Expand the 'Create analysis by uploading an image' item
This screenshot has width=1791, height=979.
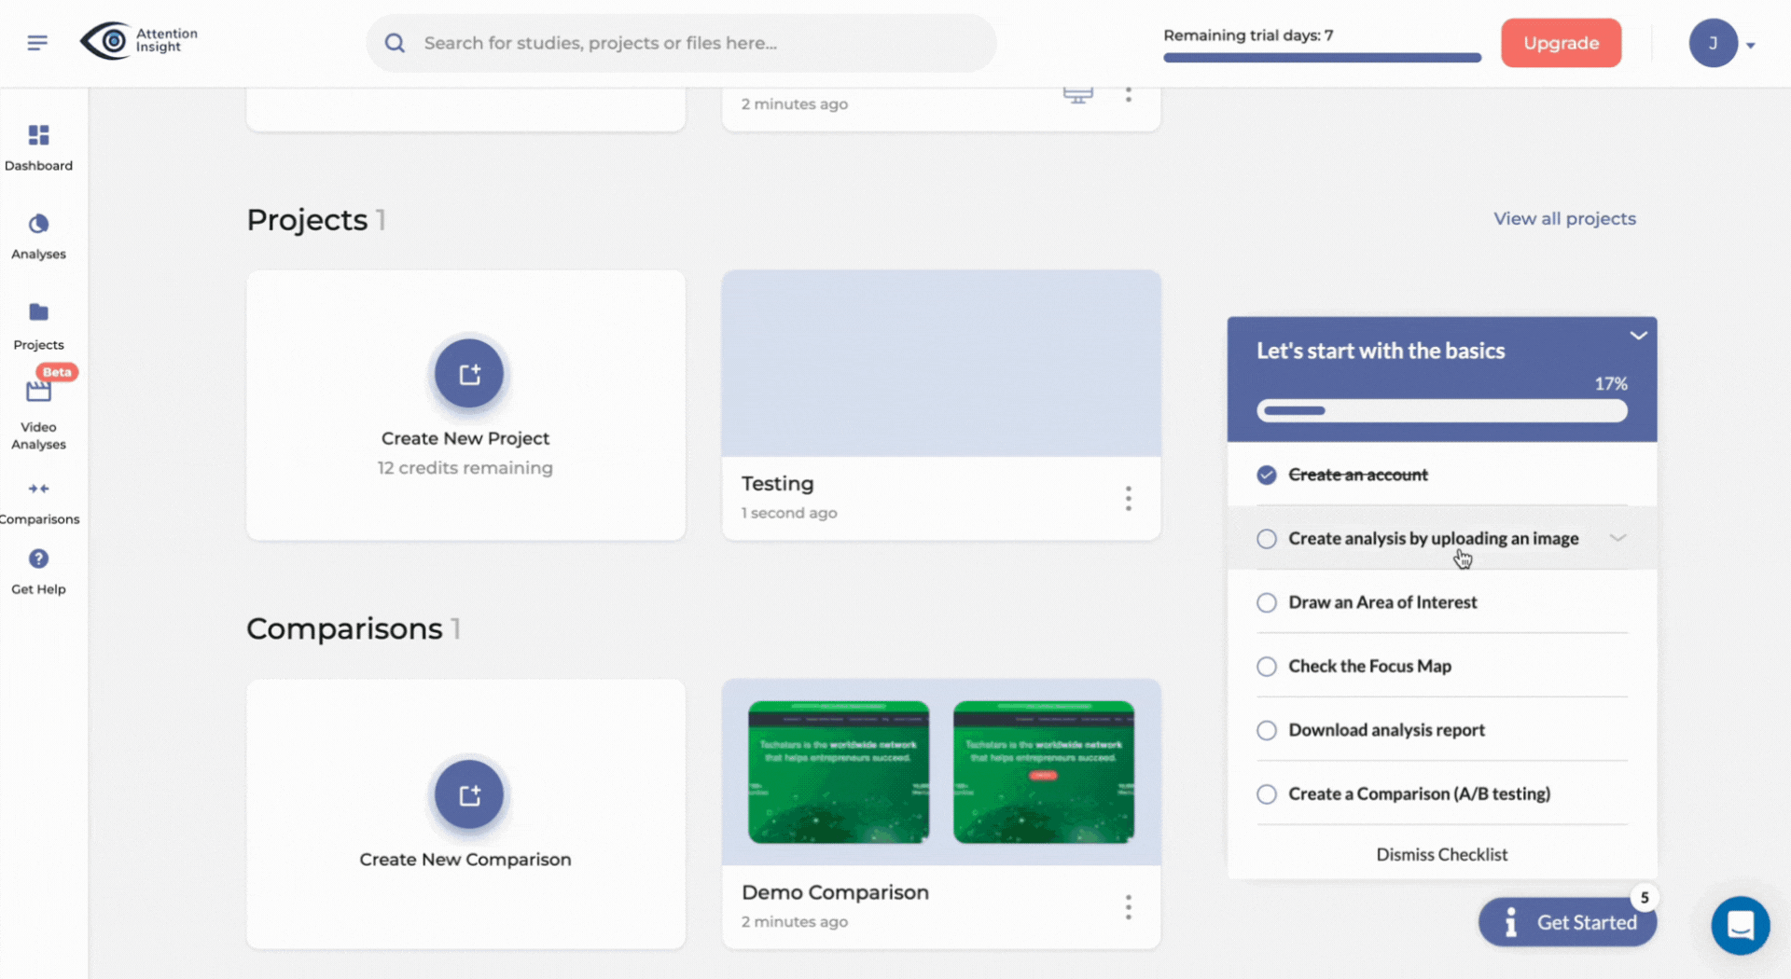(1618, 538)
